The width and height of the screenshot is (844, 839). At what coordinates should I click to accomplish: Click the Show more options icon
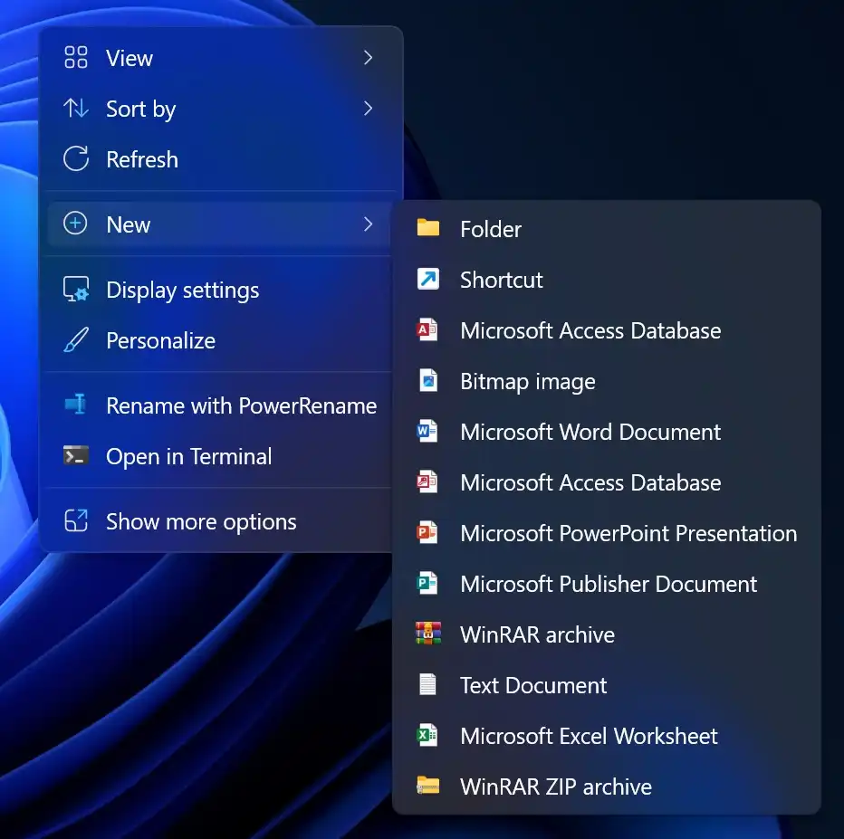(x=76, y=520)
